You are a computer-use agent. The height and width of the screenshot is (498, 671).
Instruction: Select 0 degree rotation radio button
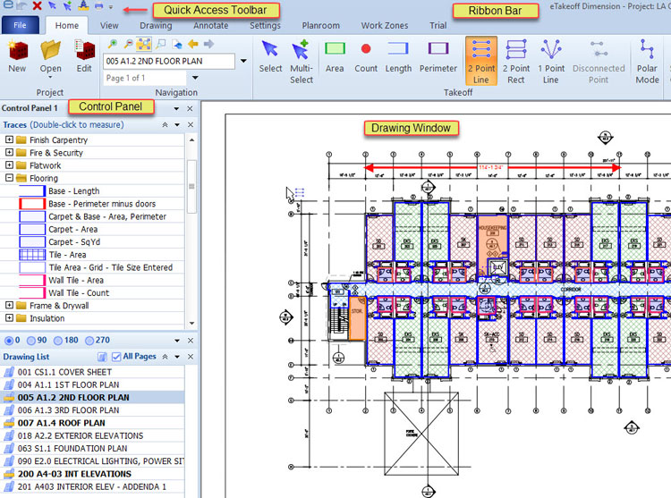point(9,341)
